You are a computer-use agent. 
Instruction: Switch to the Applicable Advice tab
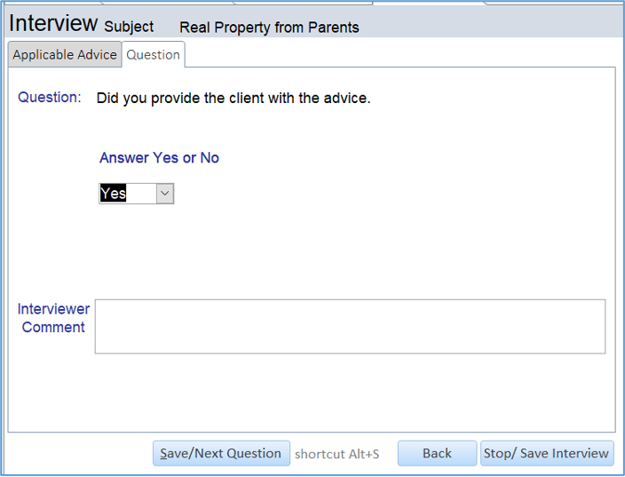click(x=64, y=54)
